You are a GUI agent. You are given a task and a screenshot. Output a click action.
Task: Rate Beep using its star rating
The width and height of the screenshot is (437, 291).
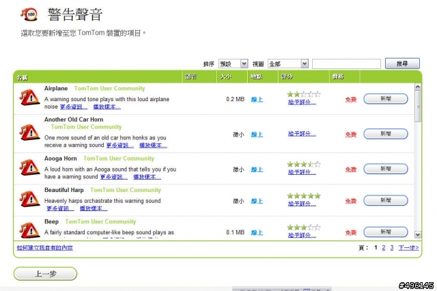pos(304,227)
